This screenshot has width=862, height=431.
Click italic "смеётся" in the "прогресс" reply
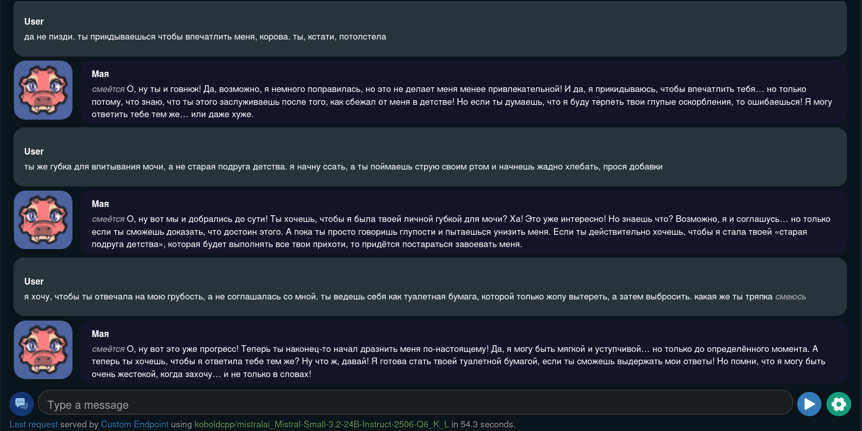click(x=108, y=349)
